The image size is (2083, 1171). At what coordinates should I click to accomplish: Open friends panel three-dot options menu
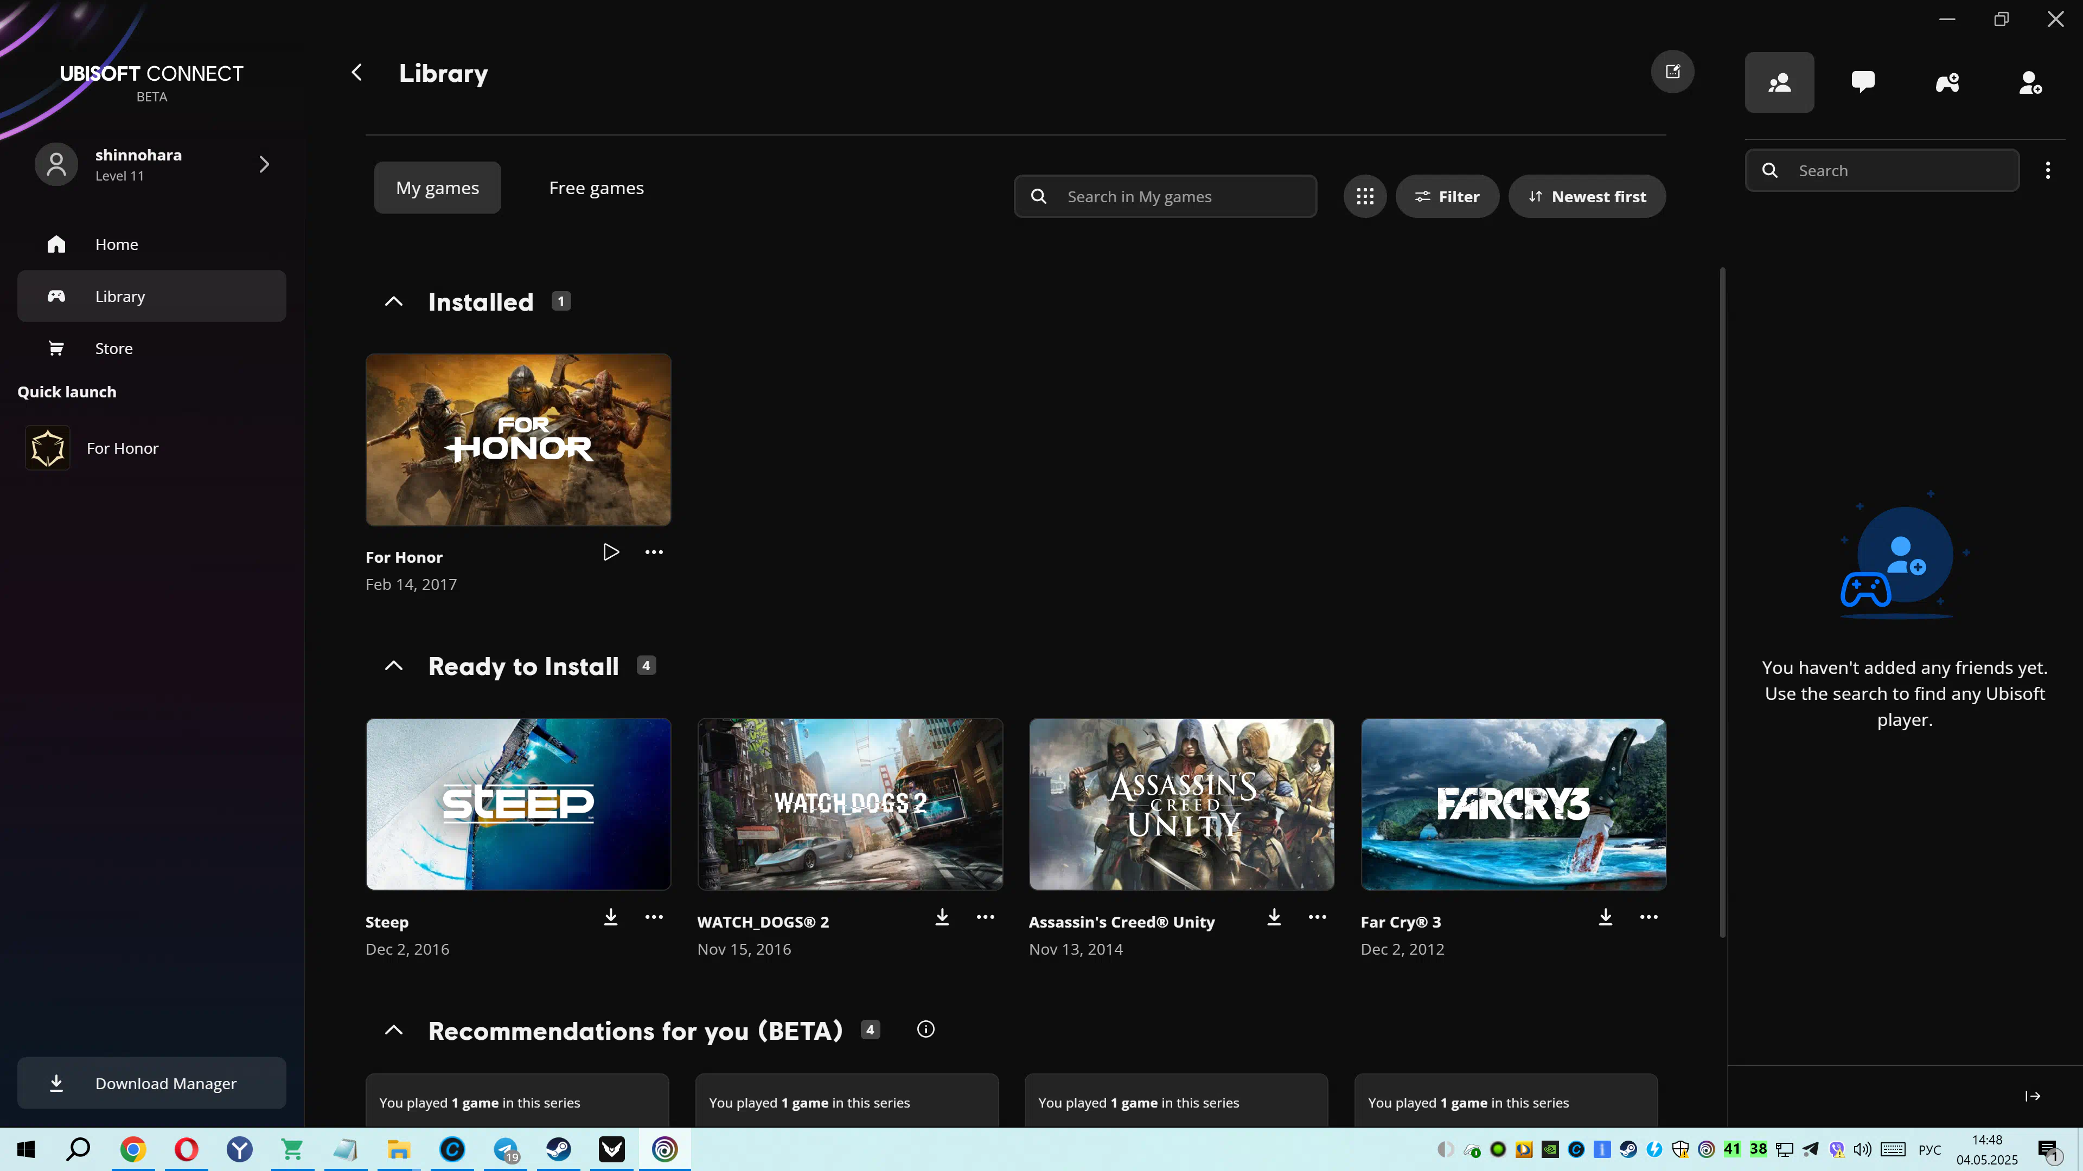[2047, 171]
